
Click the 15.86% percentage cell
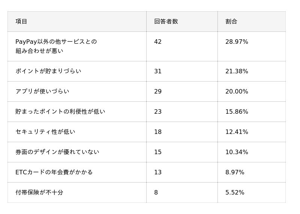click(x=237, y=111)
